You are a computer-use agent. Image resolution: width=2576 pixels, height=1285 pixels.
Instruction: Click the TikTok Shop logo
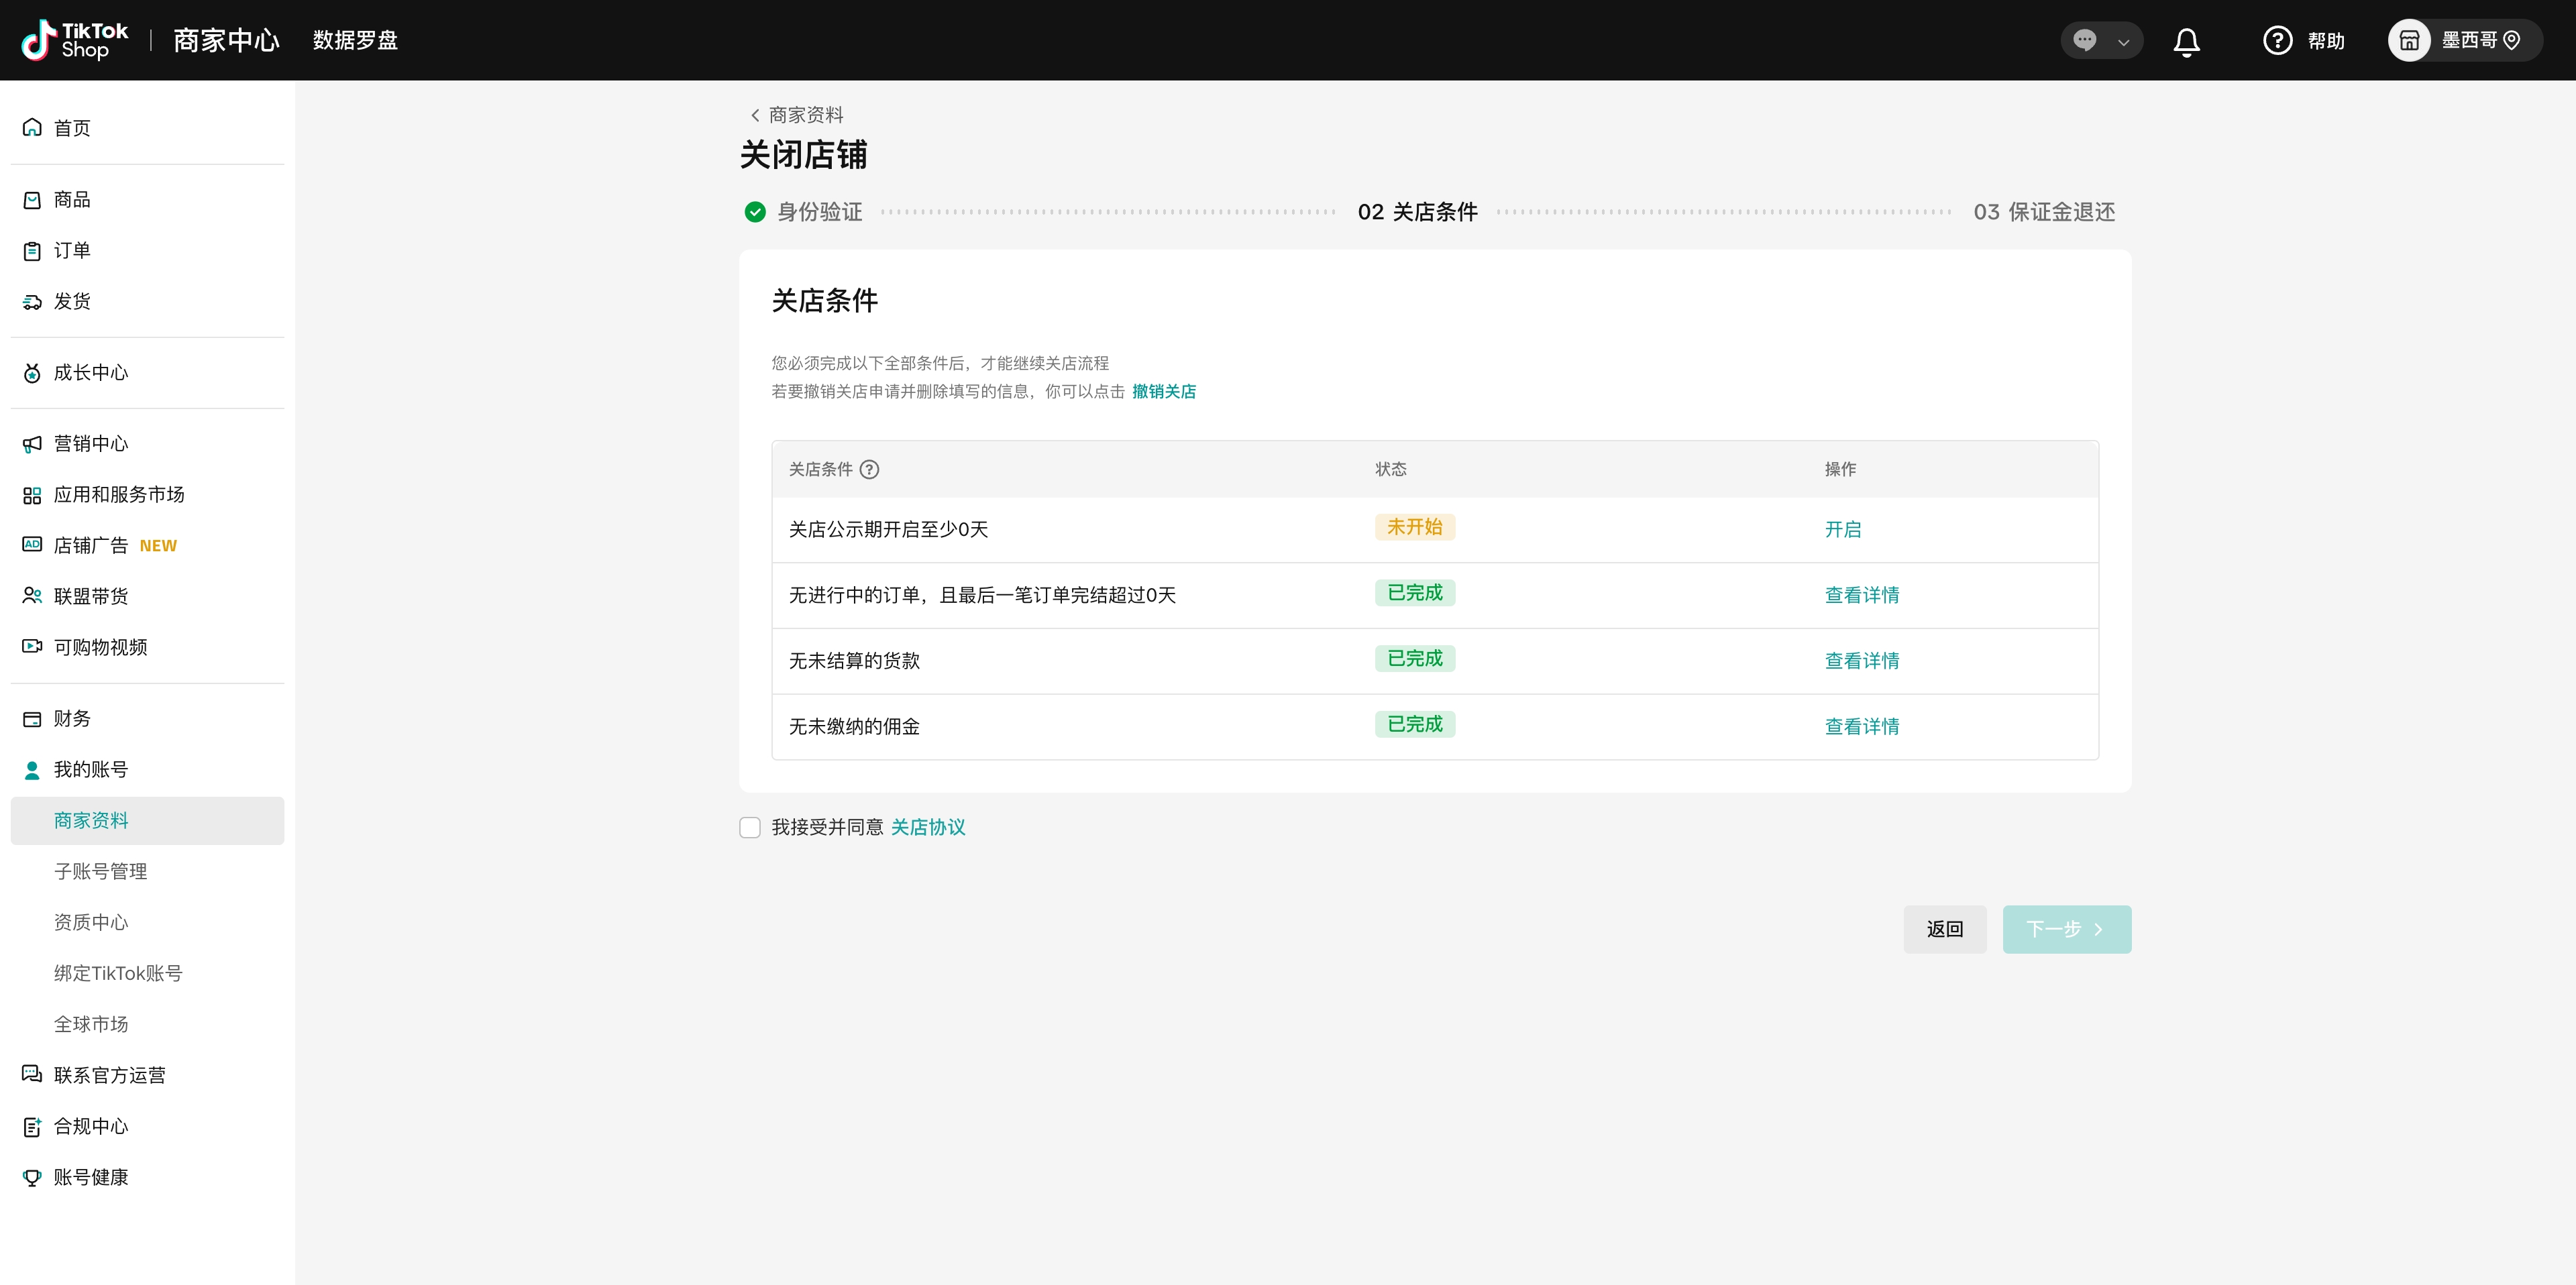[75, 40]
